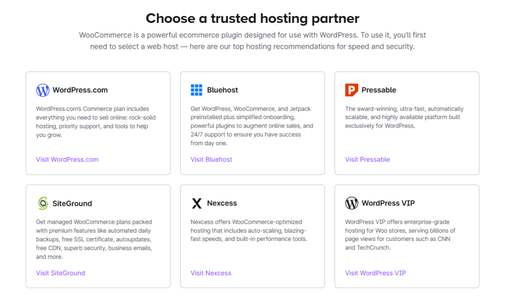Go to the Visit WordPress VIP link
Viewport: 511px width, 300px height.
[375, 273]
